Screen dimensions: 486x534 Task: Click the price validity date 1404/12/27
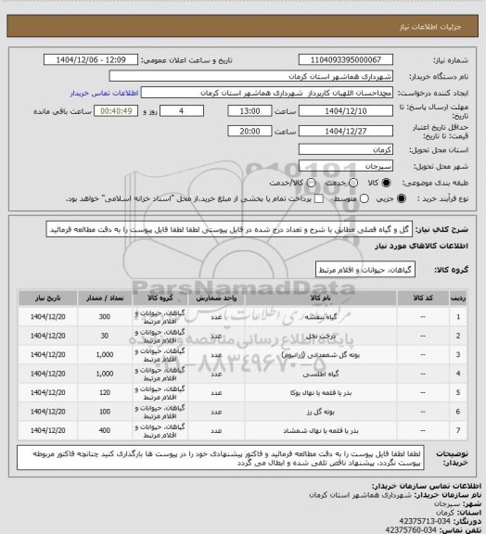pos(346,131)
